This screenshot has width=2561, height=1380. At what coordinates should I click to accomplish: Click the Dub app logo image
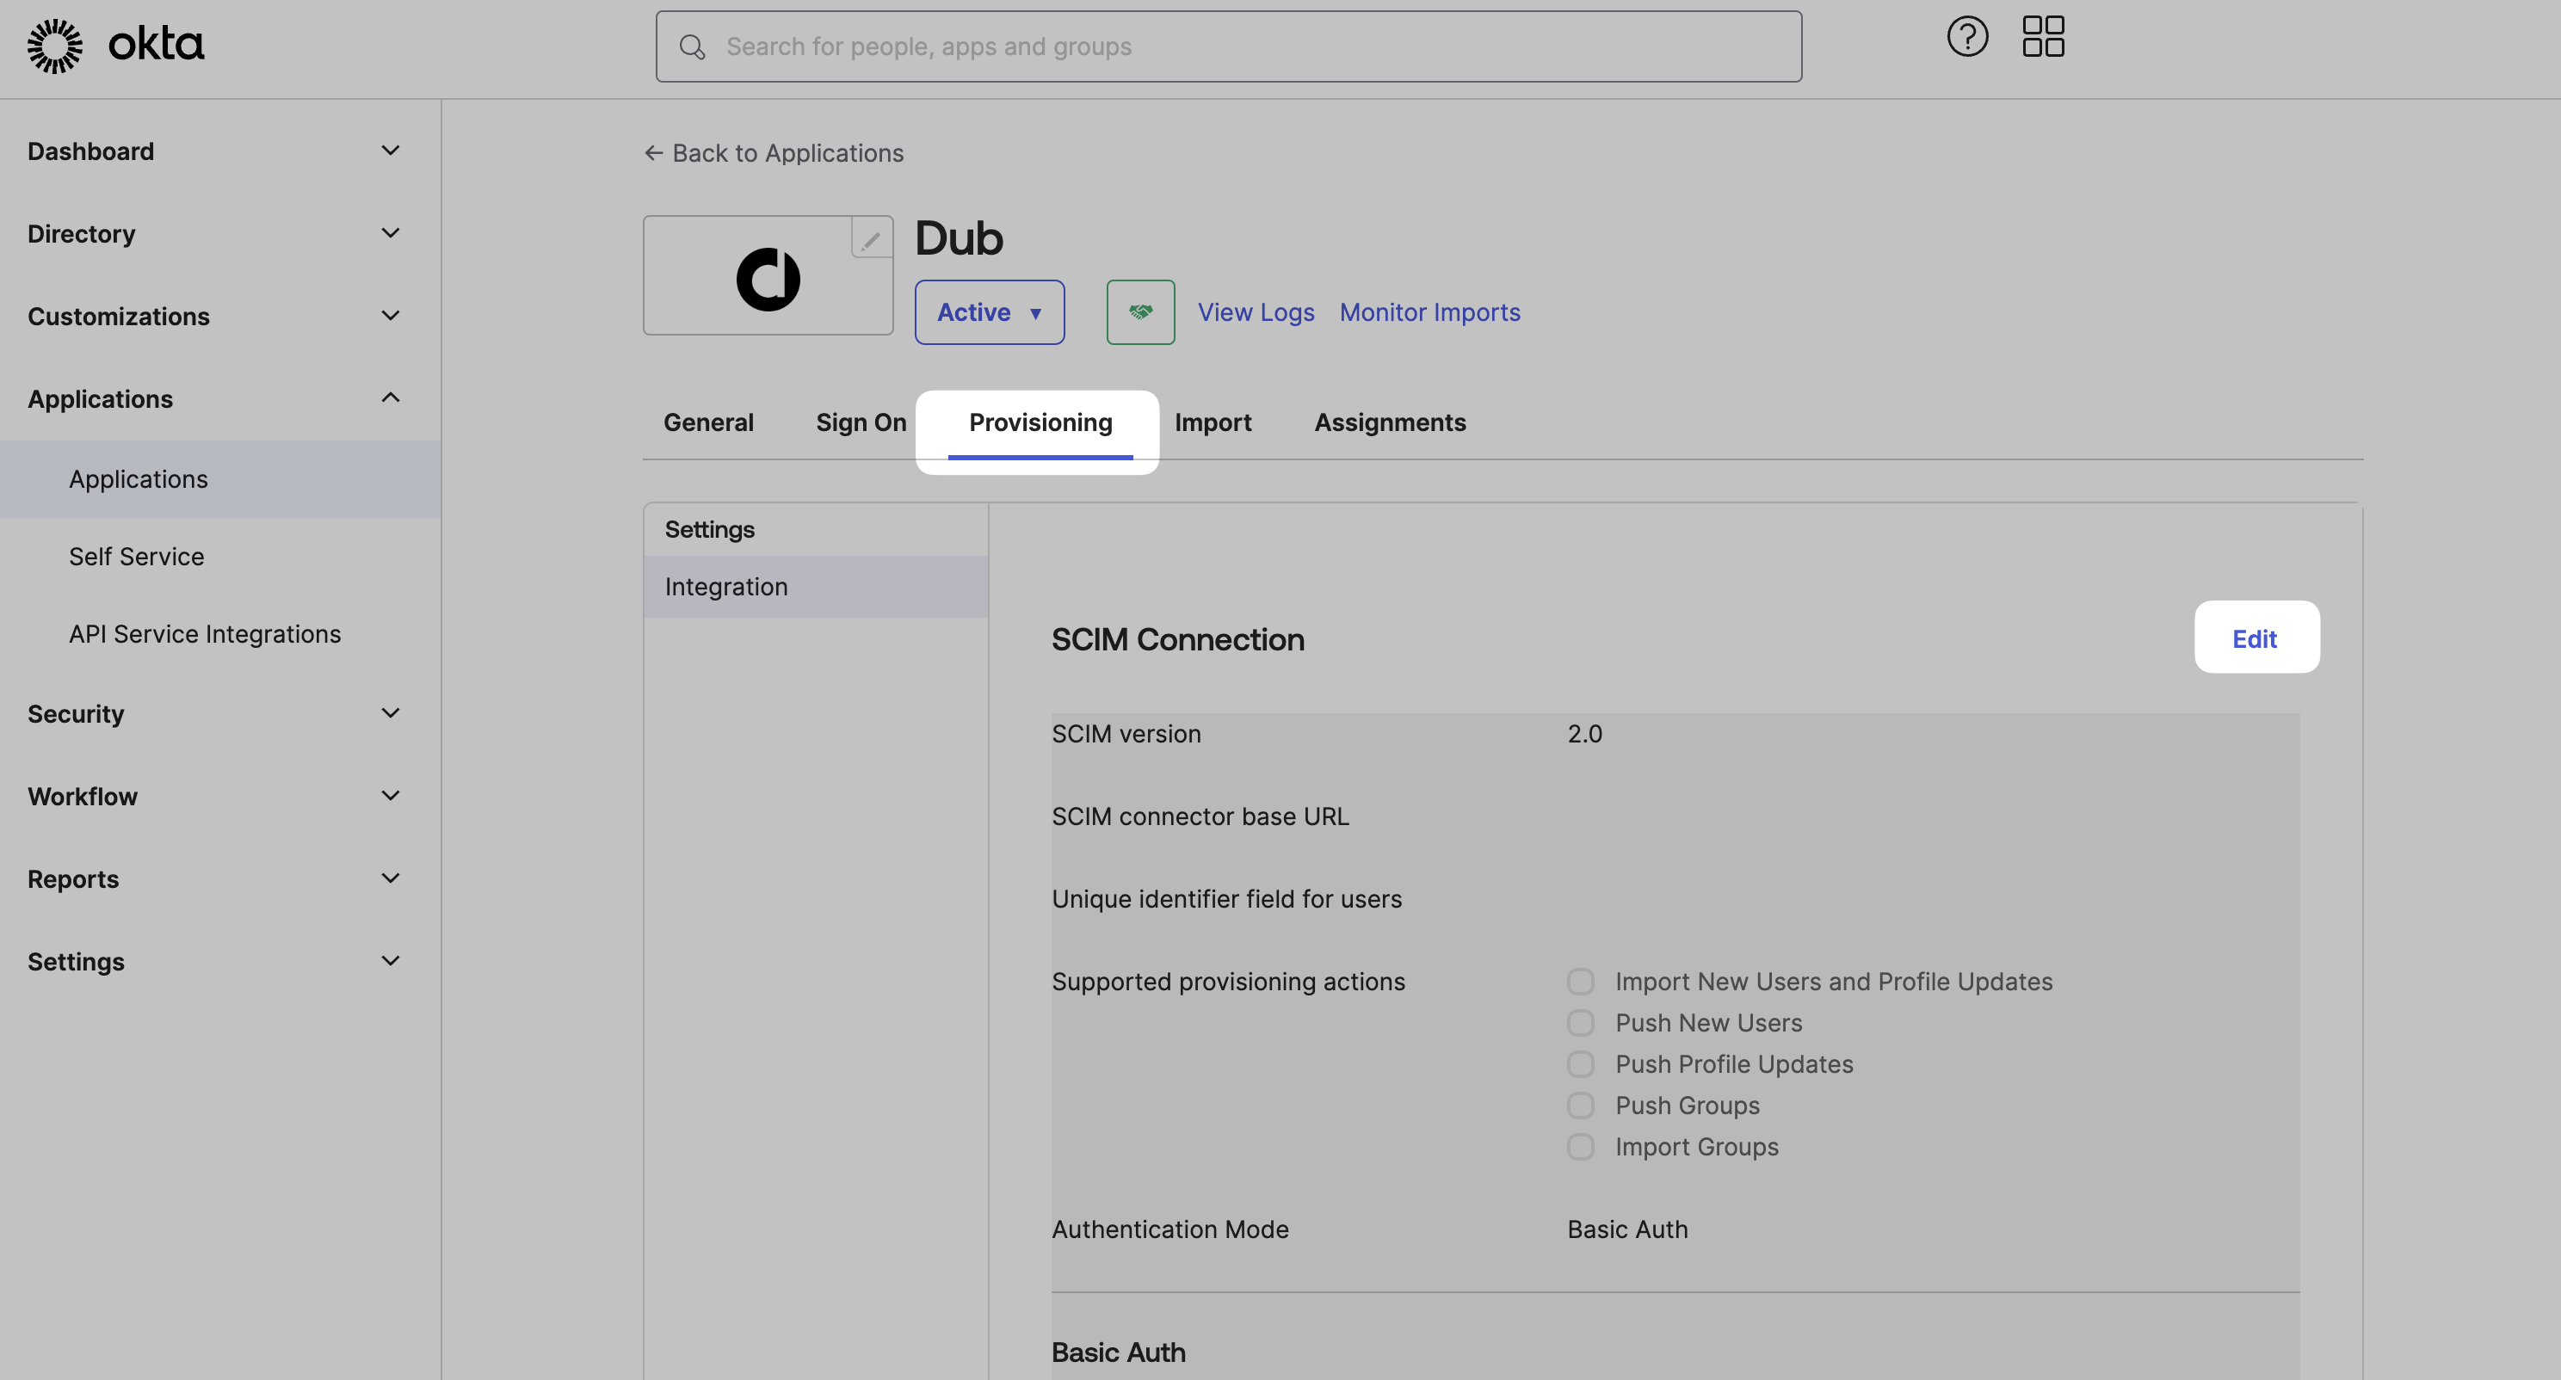coord(768,280)
